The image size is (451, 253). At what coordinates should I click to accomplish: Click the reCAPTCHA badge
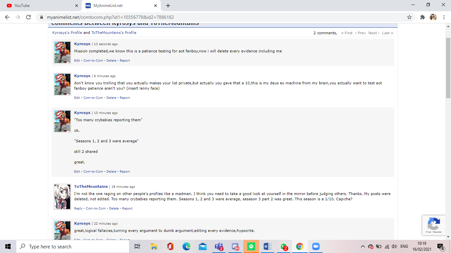click(x=434, y=225)
